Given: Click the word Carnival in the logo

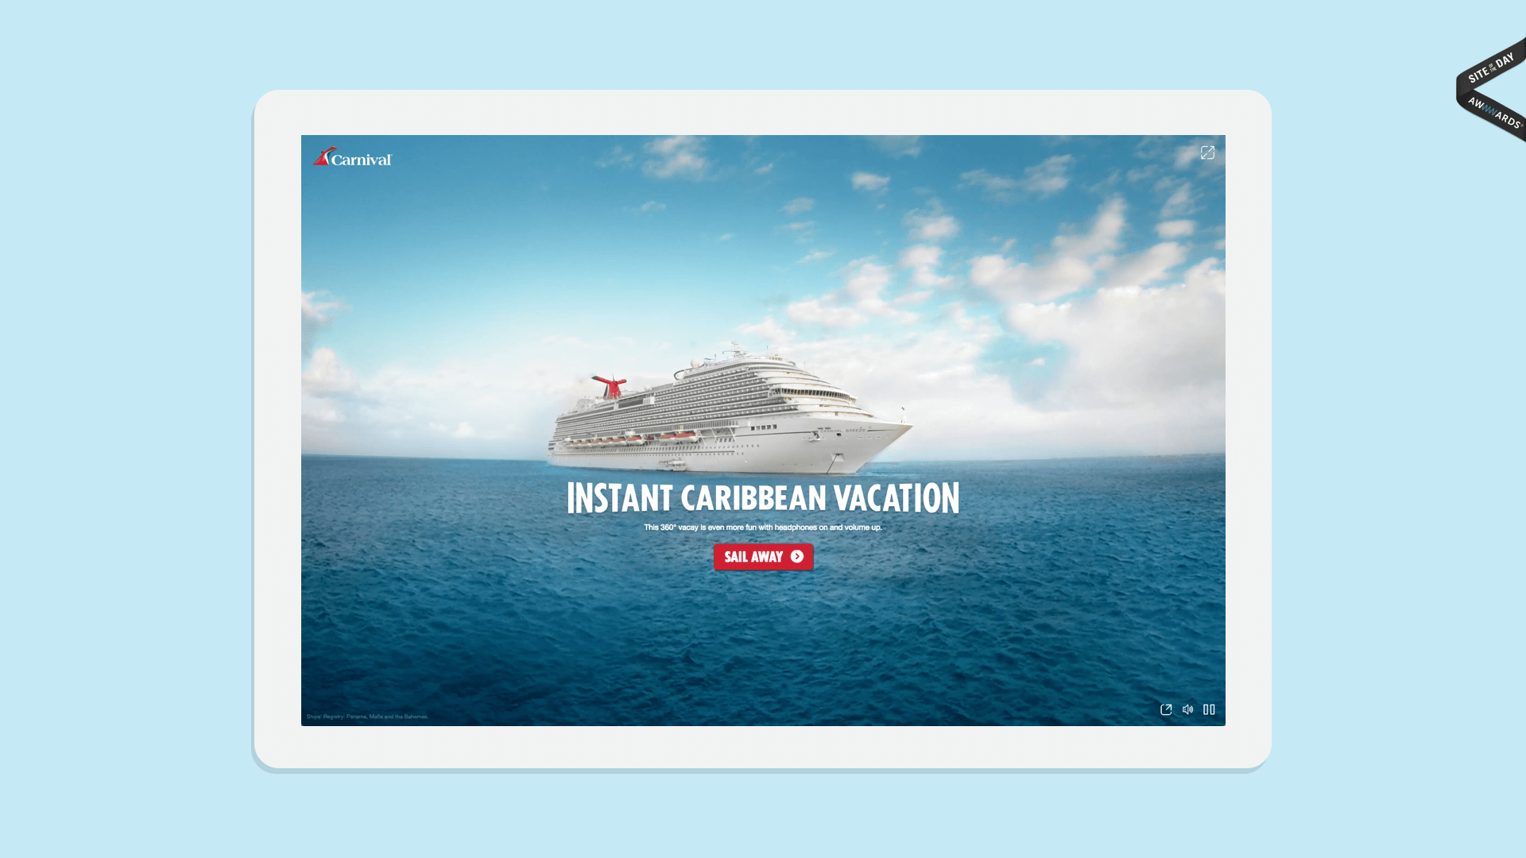Looking at the screenshot, I should pyautogui.click(x=362, y=160).
